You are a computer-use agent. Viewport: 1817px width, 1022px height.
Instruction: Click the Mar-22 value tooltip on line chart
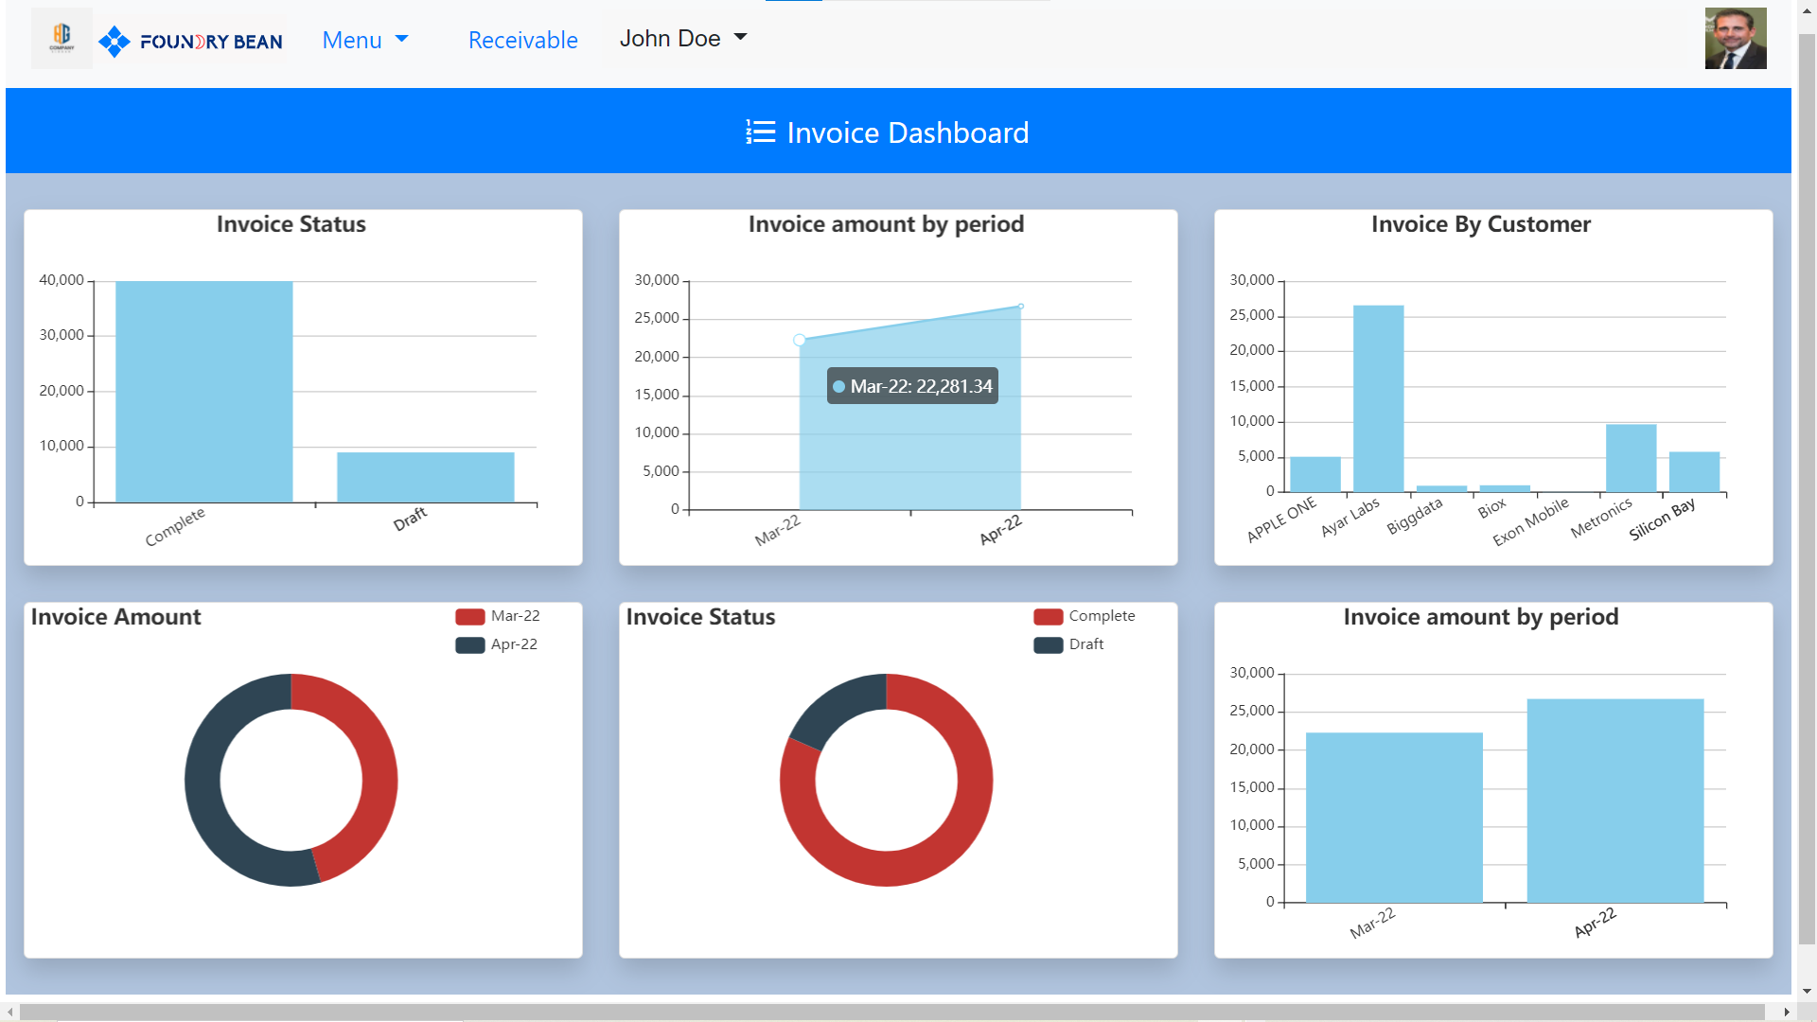click(911, 386)
